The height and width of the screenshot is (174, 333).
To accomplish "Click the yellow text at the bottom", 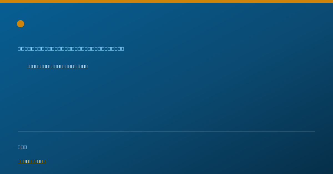I will (x=32, y=162).
